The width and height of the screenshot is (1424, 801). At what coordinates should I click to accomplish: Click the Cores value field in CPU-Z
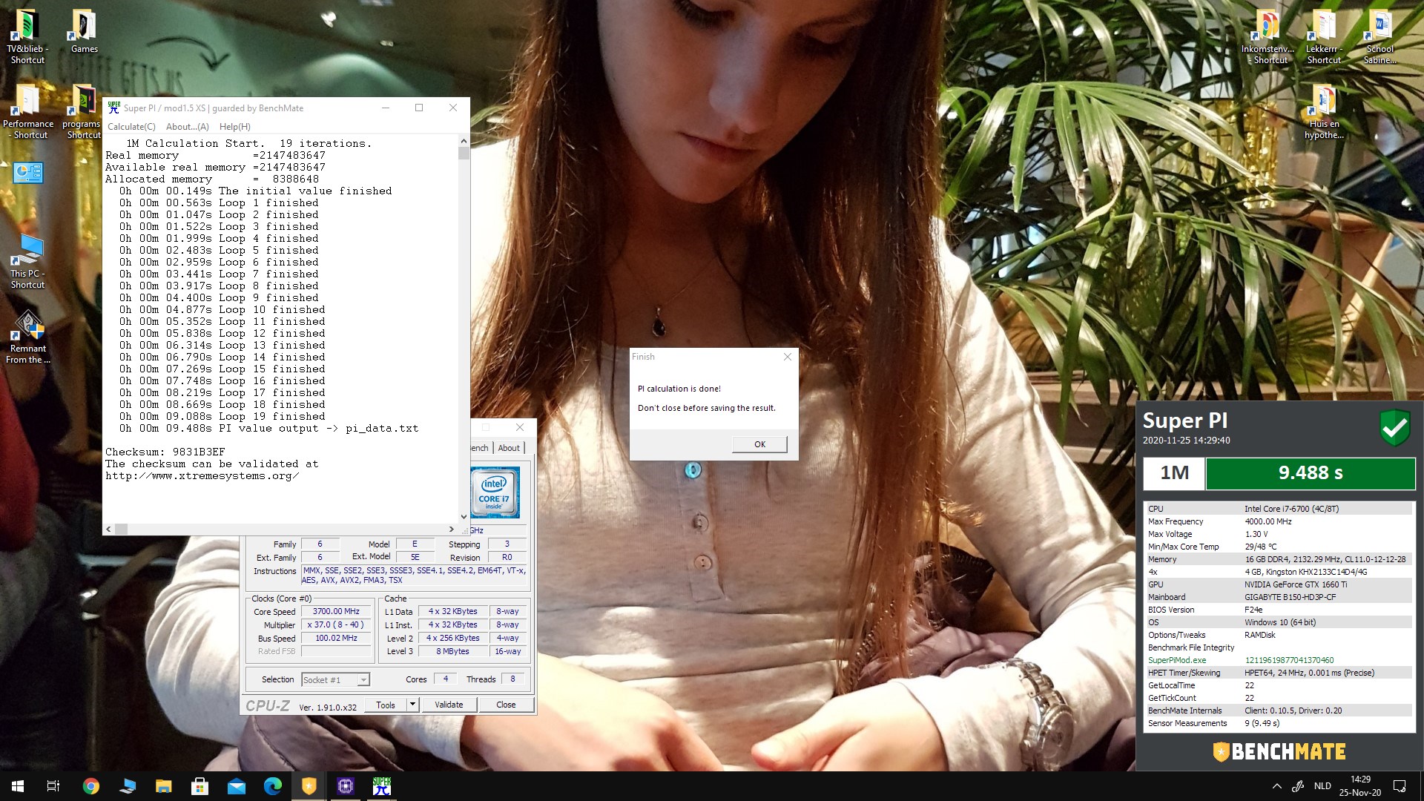pos(445,679)
